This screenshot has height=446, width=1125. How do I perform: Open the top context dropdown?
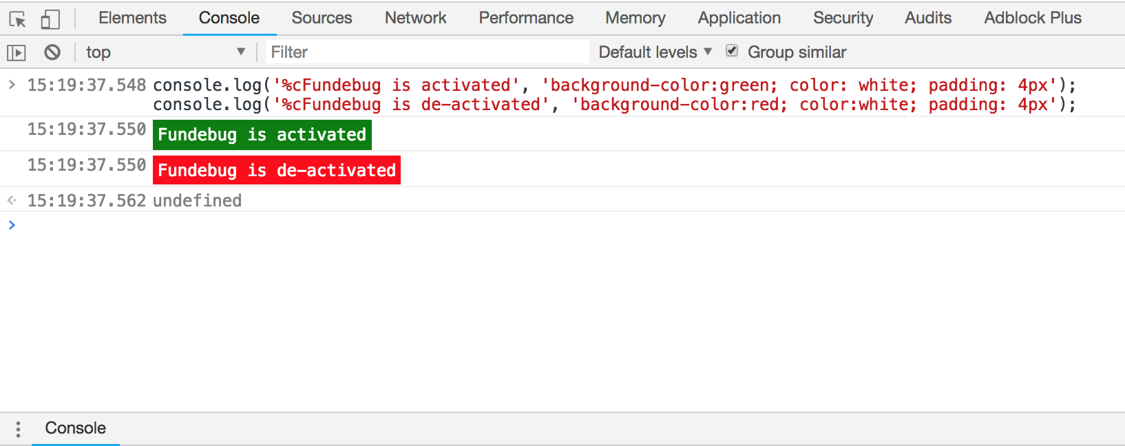click(x=165, y=52)
